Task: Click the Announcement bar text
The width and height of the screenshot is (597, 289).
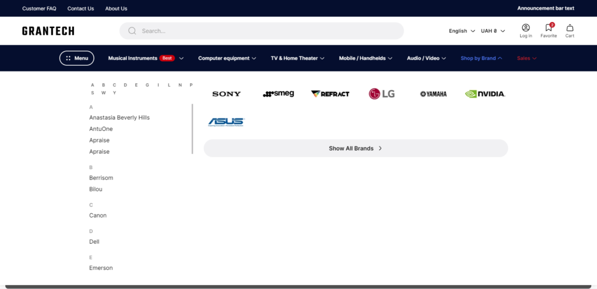Action: pos(546,8)
